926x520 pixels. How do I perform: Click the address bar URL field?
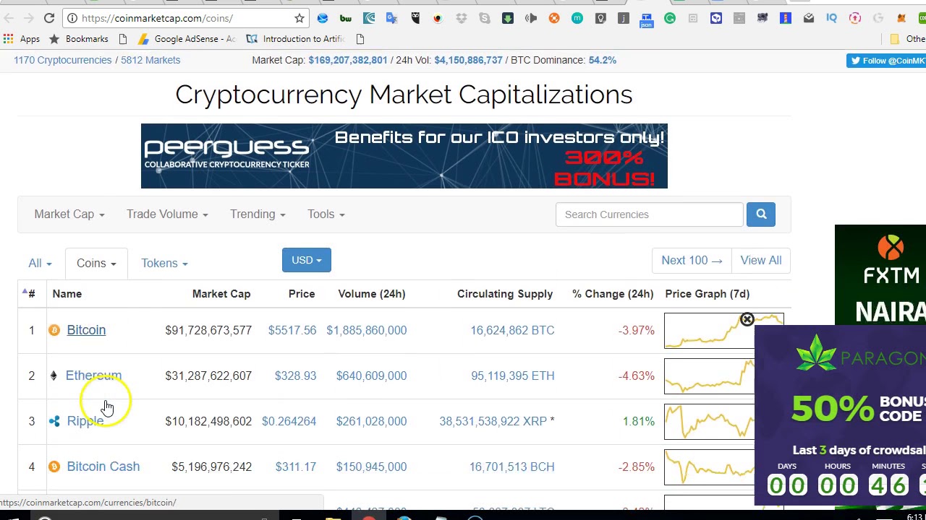pyautogui.click(x=184, y=18)
